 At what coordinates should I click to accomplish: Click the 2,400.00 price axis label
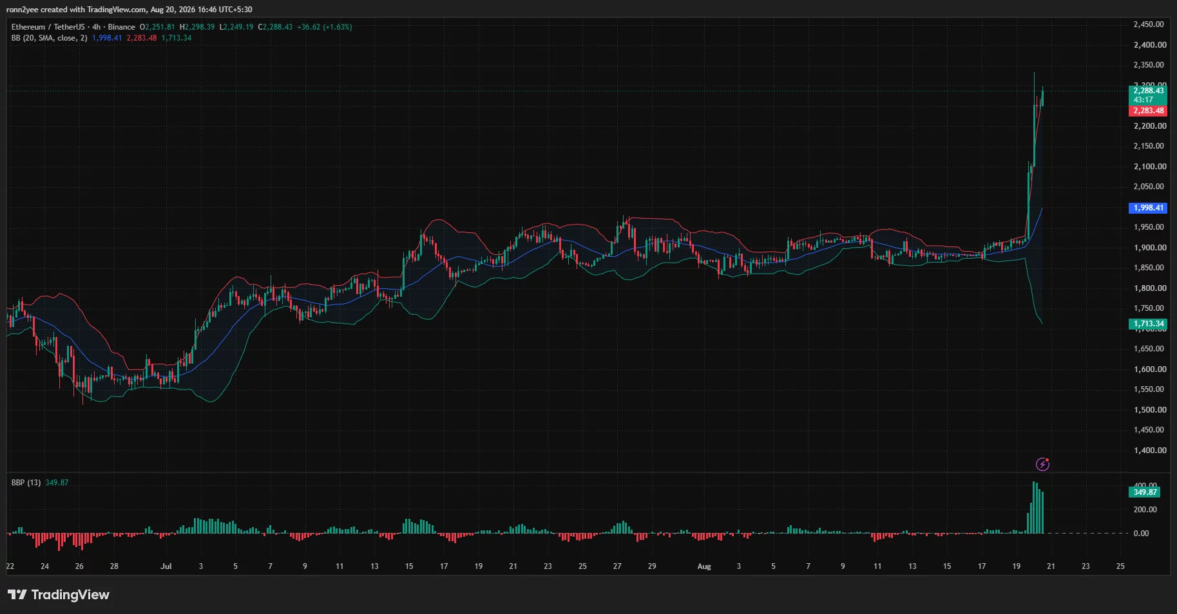1150,45
